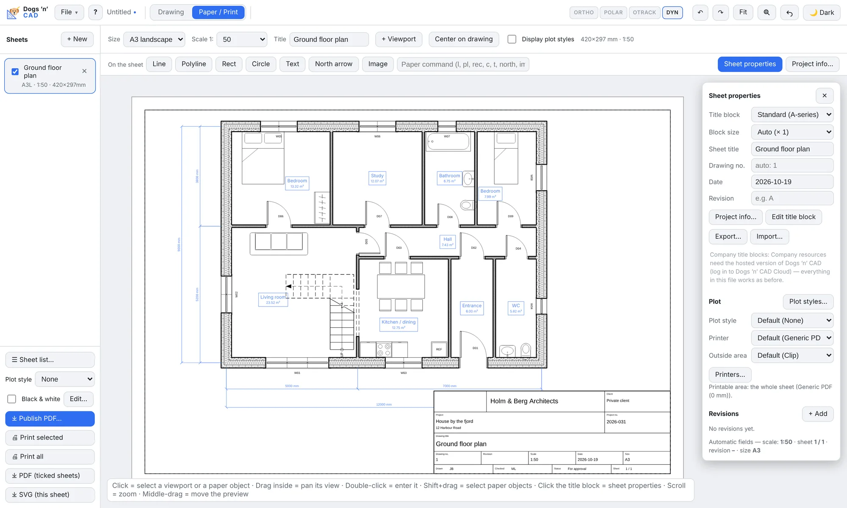Remove the Ground floor plan sheet with X
Screen dimensions: 847x508
tap(84, 71)
